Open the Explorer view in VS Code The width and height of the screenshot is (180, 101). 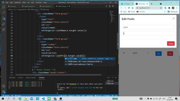tap(4, 7)
